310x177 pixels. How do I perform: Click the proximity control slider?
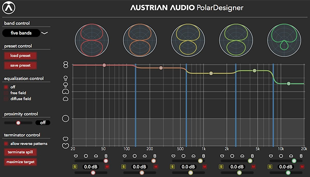tap(18, 123)
